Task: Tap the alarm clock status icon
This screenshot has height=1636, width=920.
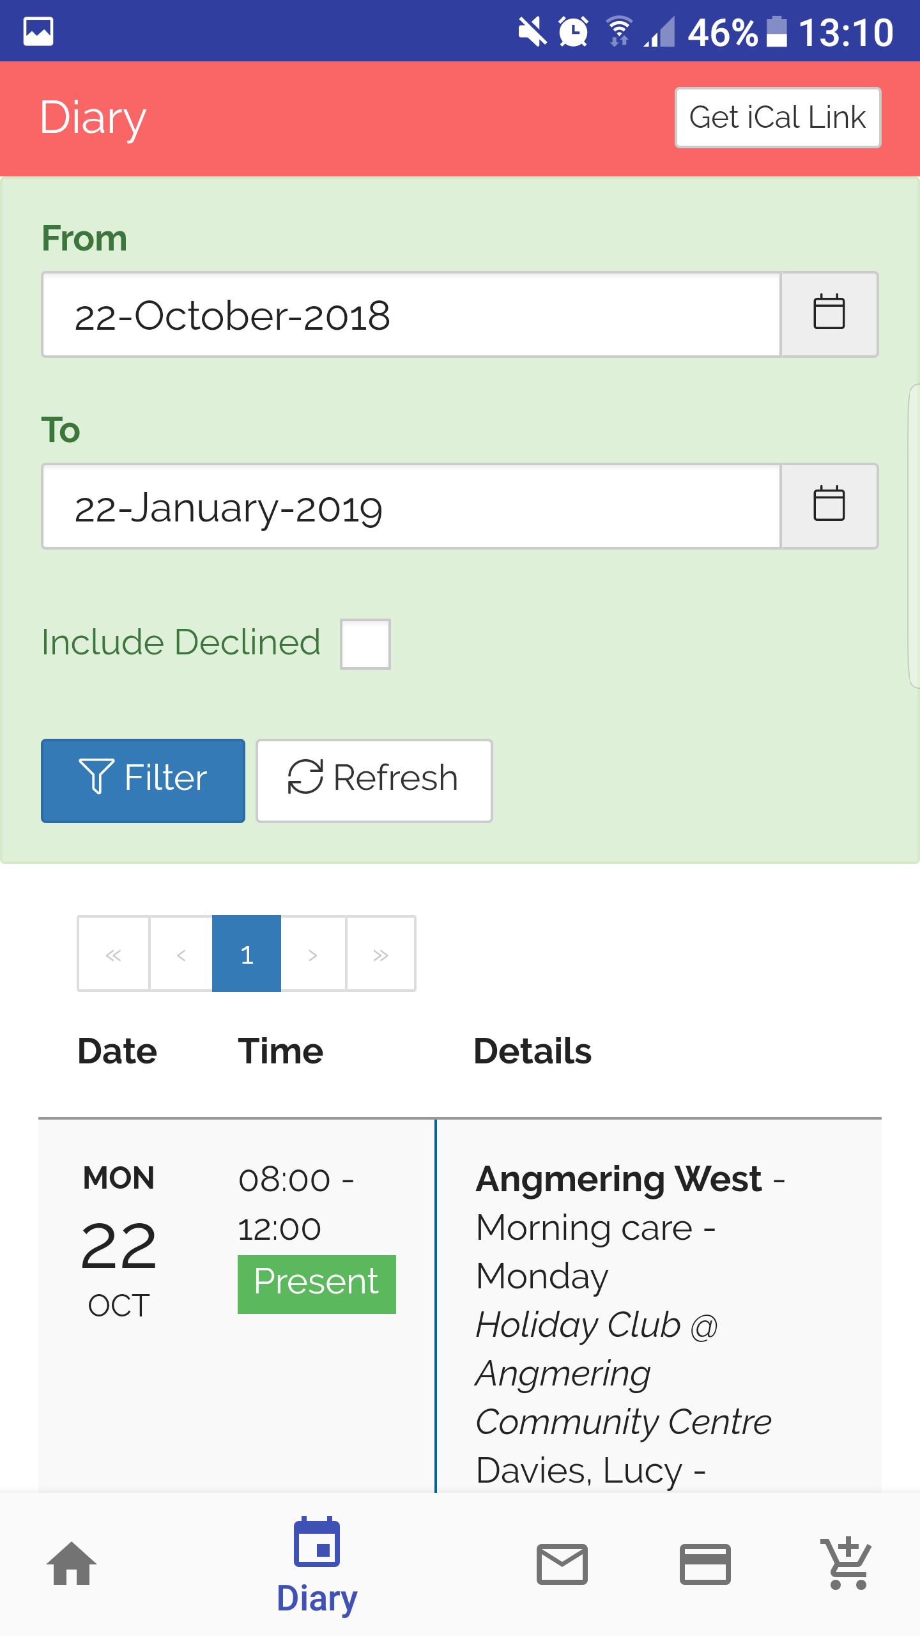Action: [574, 31]
